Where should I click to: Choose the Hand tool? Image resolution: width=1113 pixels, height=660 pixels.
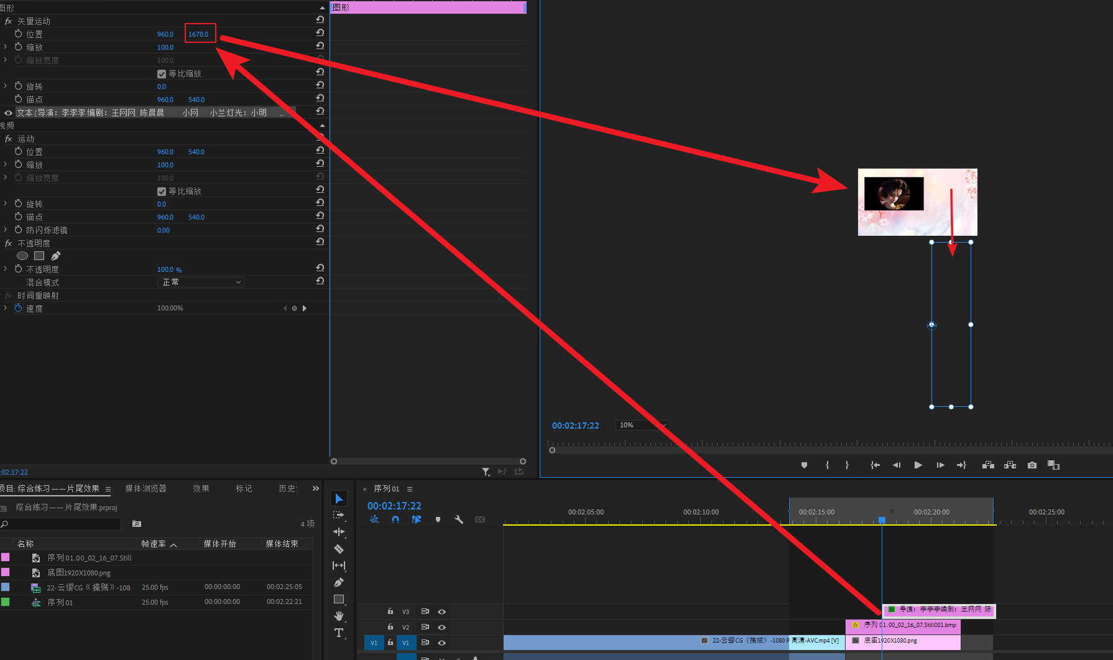pyautogui.click(x=339, y=616)
